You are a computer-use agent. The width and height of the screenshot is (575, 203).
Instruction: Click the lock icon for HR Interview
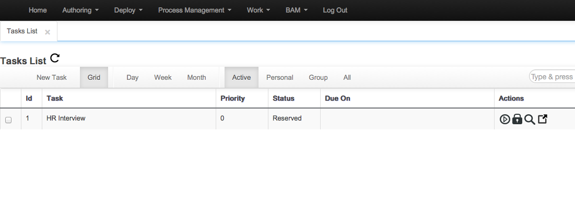click(517, 119)
